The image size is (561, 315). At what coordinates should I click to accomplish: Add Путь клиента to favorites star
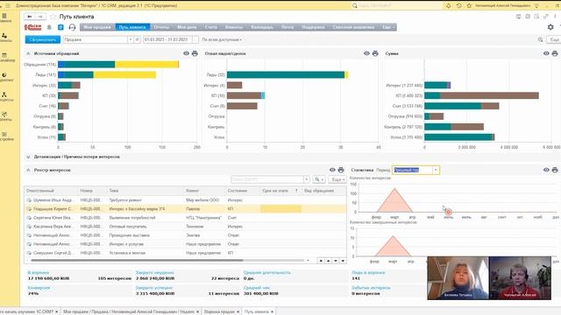pyautogui.click(x=53, y=17)
